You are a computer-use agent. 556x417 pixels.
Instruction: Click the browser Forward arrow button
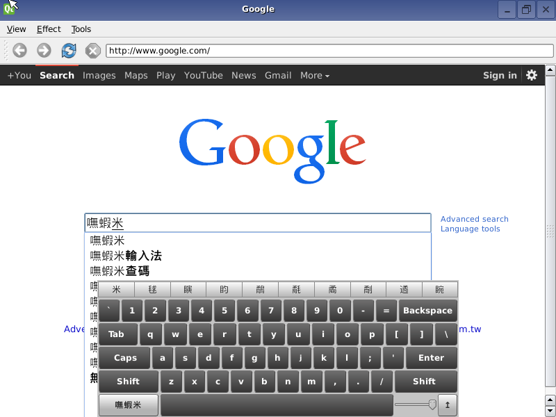point(44,50)
